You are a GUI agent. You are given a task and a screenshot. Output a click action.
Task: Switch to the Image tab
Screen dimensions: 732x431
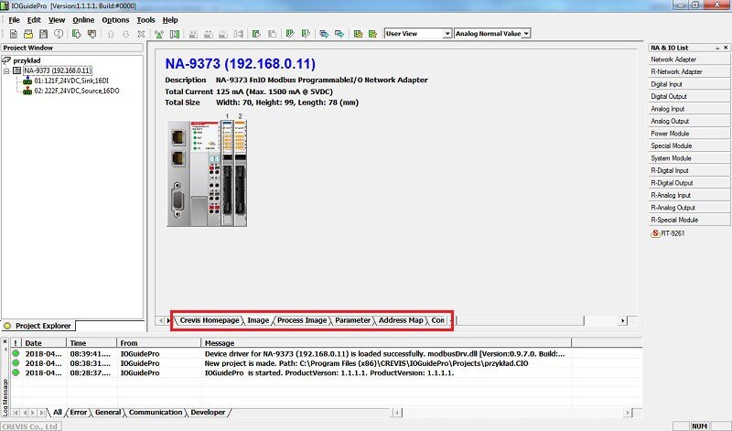click(258, 320)
